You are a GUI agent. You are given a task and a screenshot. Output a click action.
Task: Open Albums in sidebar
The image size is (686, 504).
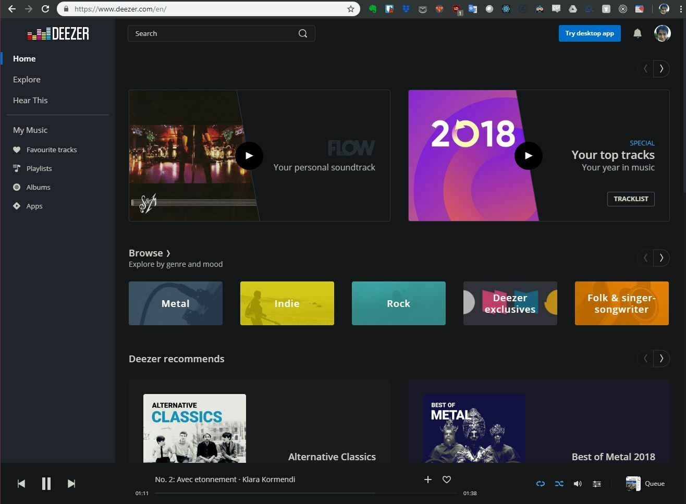(x=39, y=187)
